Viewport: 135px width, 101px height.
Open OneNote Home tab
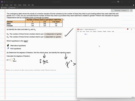pyautogui.click(x=7, y=5)
